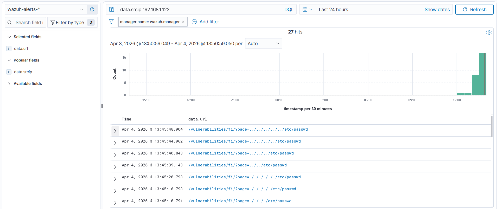Viewport: 497px width, 209px height.
Task: Remove the manager.name filter pill
Action: 183,22
